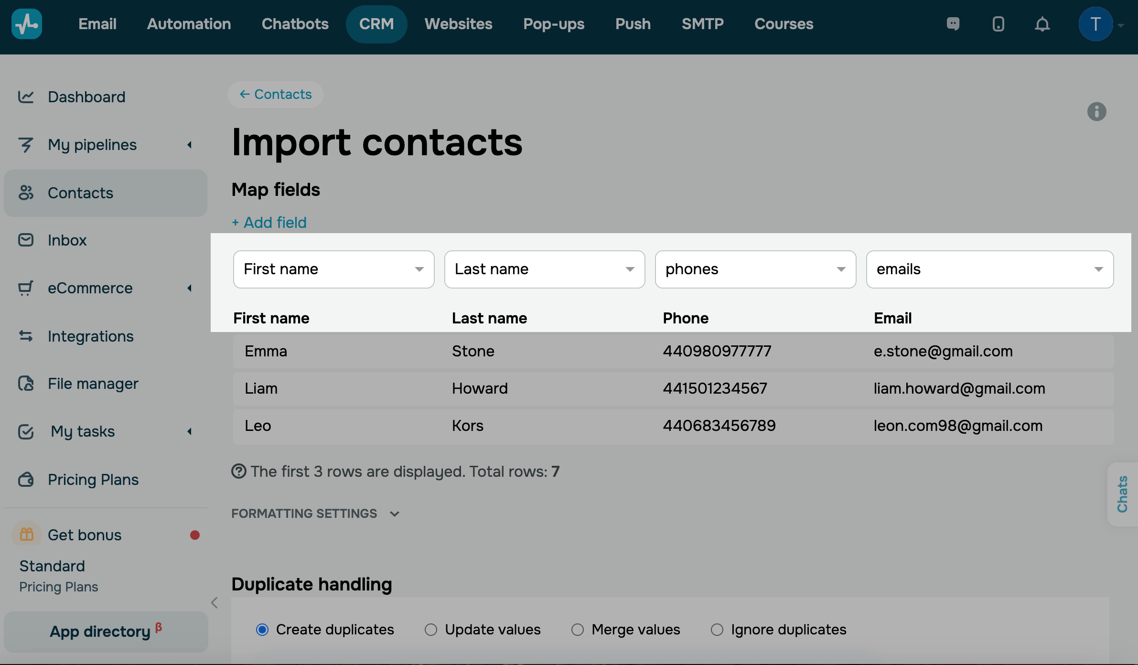The image size is (1138, 665).
Task: Open the user avatar T menu
Action: point(1095,24)
